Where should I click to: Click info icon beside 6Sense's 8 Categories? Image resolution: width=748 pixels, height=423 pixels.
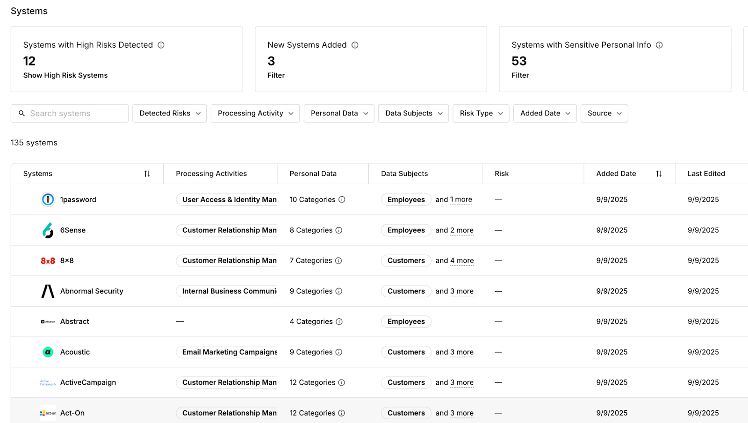tap(339, 230)
